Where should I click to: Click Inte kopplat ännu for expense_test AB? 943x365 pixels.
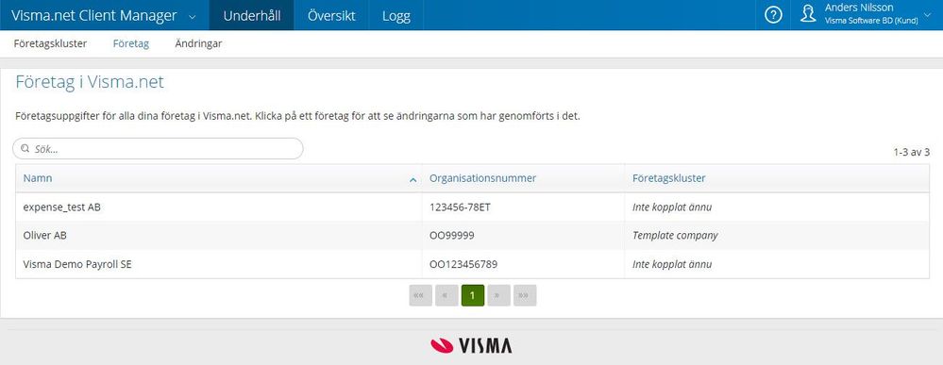672,207
